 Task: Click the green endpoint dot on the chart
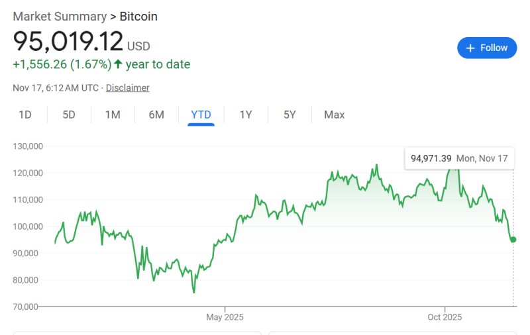513,240
